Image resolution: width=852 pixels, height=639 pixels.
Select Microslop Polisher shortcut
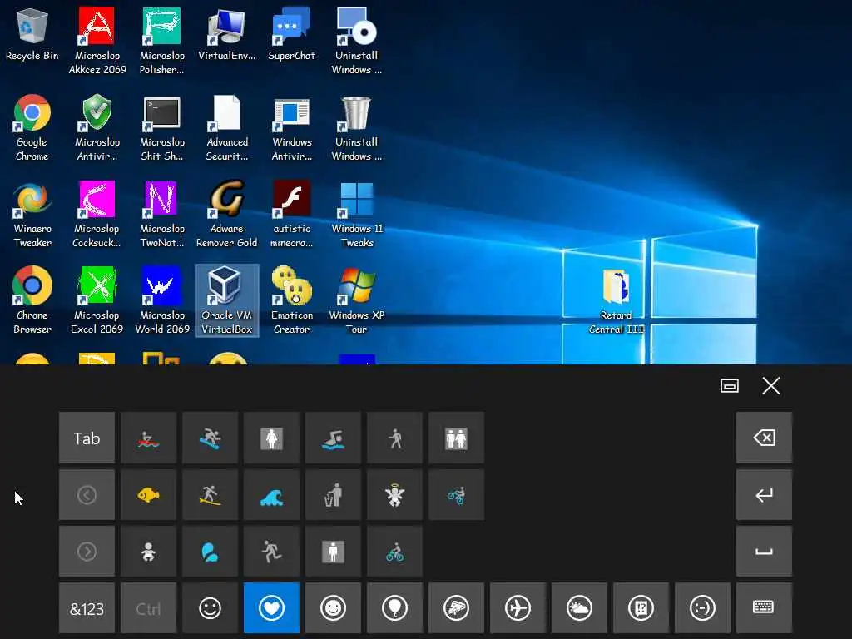[162, 41]
